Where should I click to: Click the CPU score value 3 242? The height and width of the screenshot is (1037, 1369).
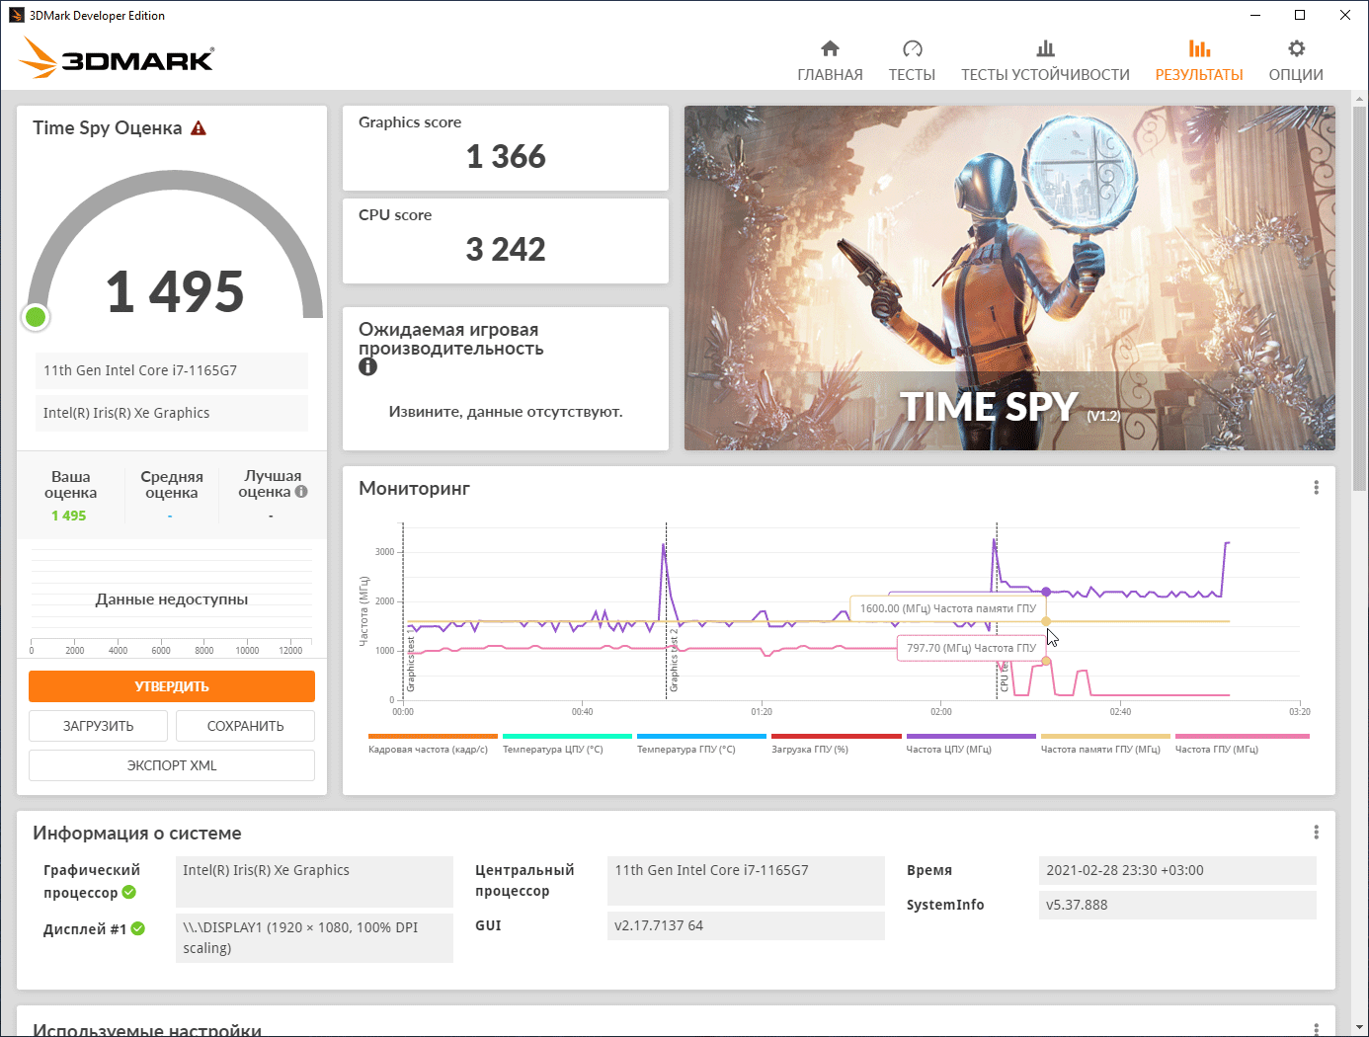point(506,249)
